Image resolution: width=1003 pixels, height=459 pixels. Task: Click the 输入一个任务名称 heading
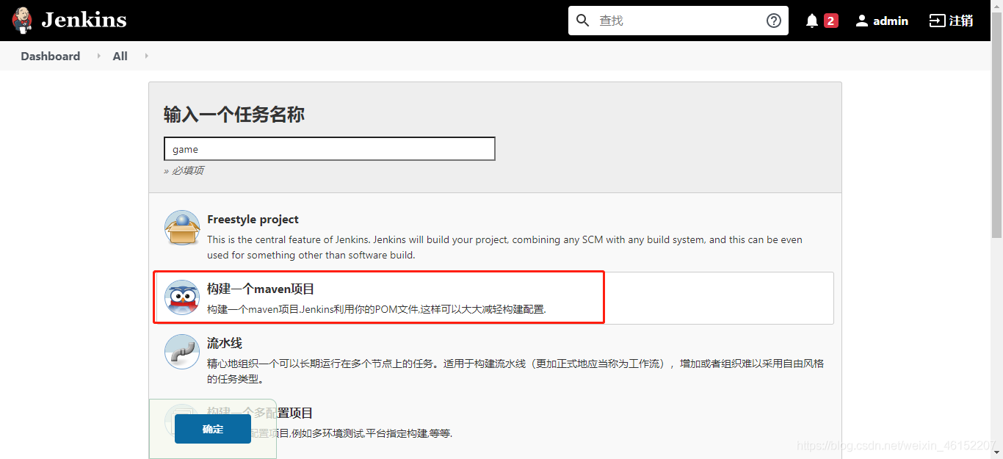(x=234, y=115)
